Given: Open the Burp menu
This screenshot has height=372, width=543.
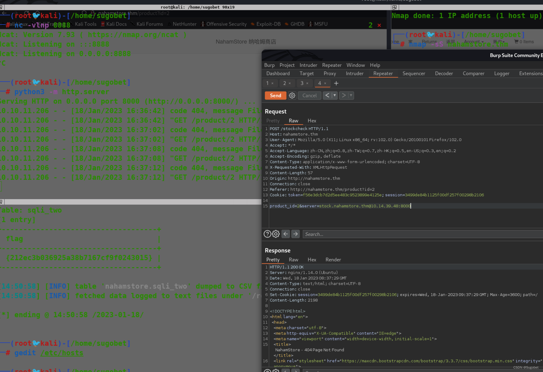Looking at the screenshot, I should 269,65.
